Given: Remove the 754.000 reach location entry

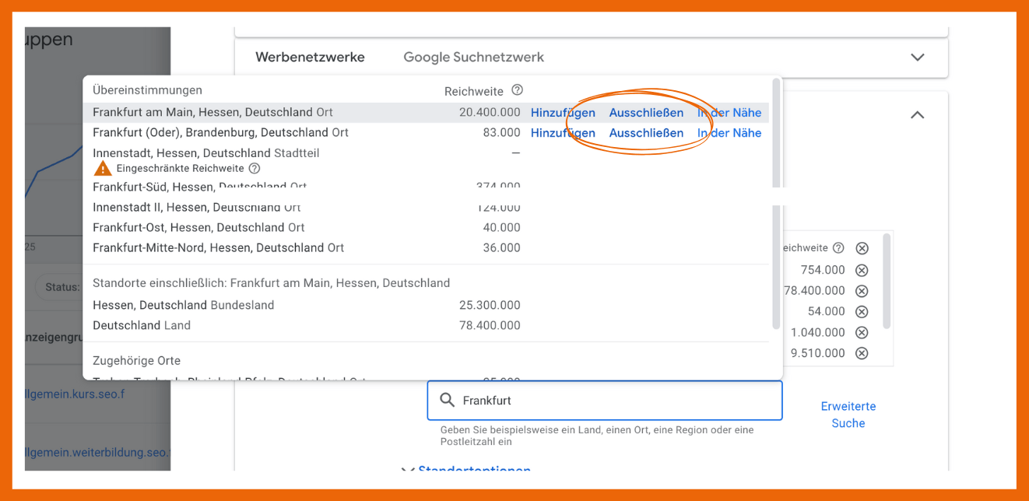Looking at the screenshot, I should pos(862,269).
